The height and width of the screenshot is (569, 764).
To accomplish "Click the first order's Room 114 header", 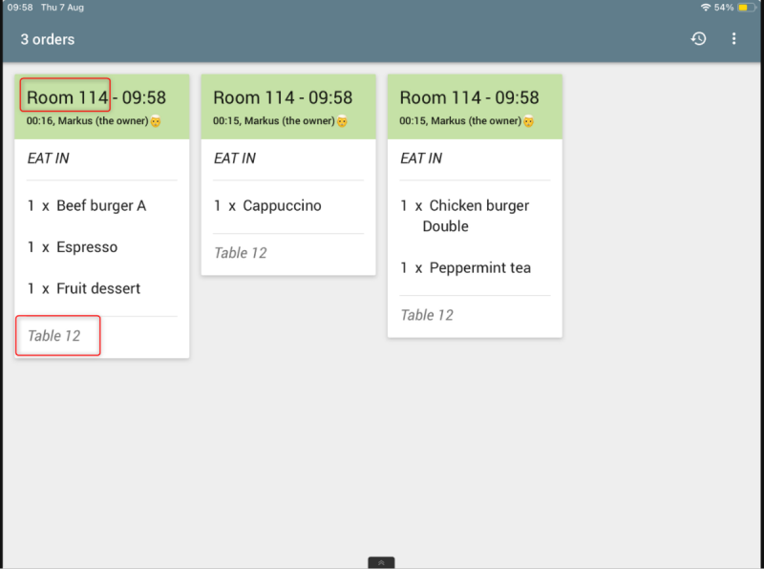I will click(67, 97).
